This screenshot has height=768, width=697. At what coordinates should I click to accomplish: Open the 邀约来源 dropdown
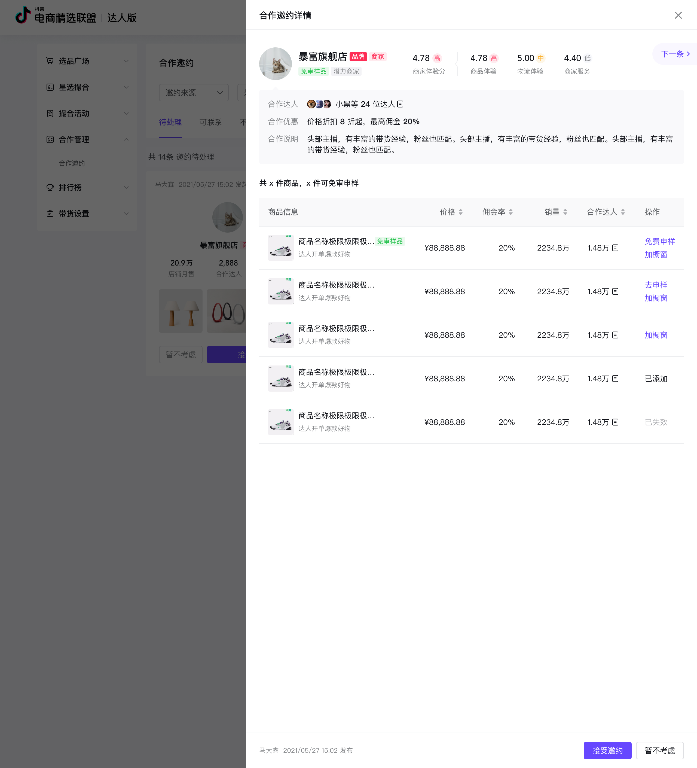tap(194, 93)
